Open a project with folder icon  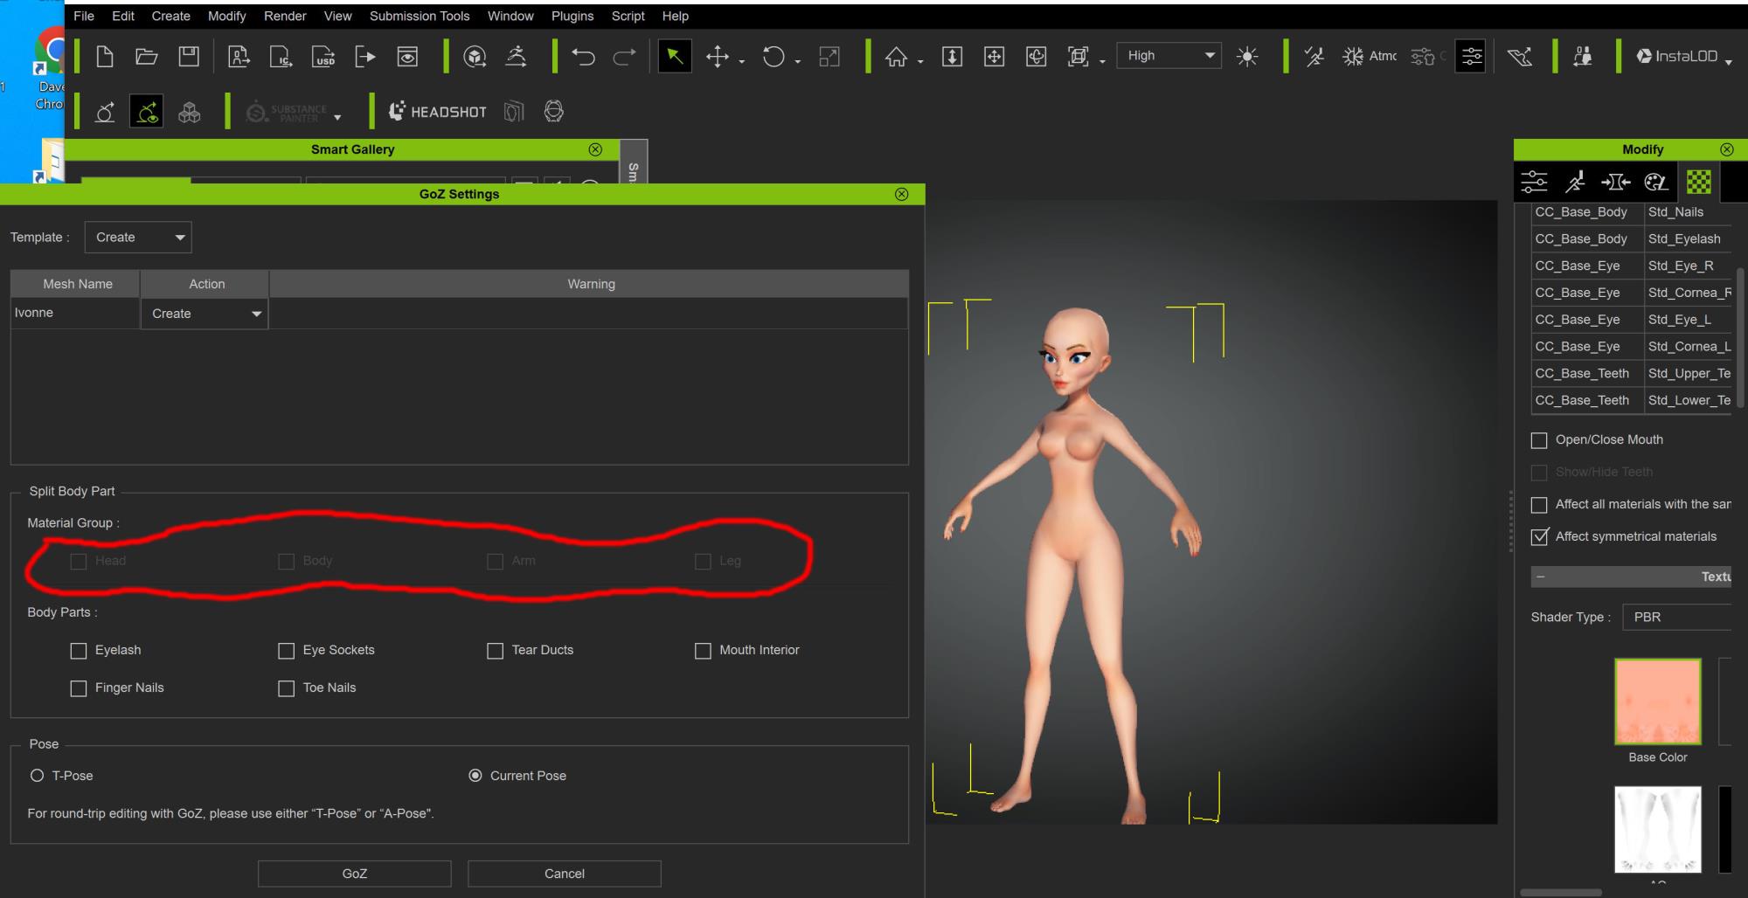[147, 57]
